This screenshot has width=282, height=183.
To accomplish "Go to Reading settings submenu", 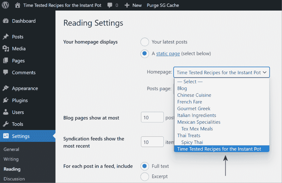I will [12, 169].
